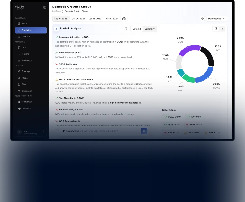Collapse the sidebar panel icon
Screen dimensions: 245x202
pos(45,7)
